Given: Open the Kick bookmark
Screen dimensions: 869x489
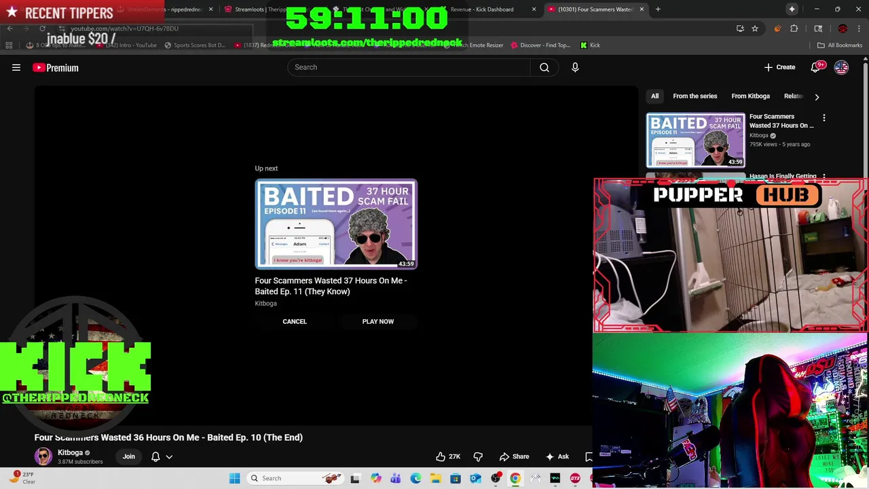Looking at the screenshot, I should pyautogui.click(x=590, y=46).
